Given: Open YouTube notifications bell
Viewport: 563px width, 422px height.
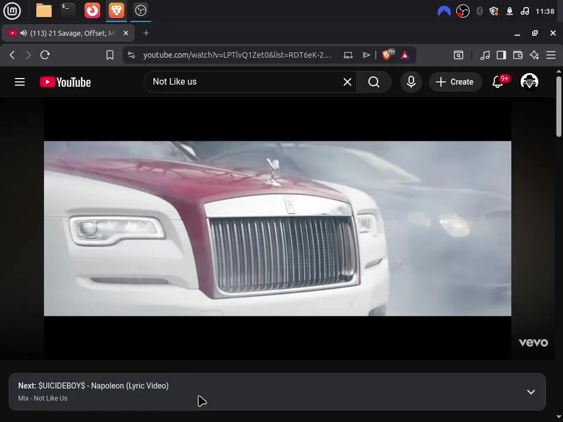Looking at the screenshot, I should (x=499, y=81).
